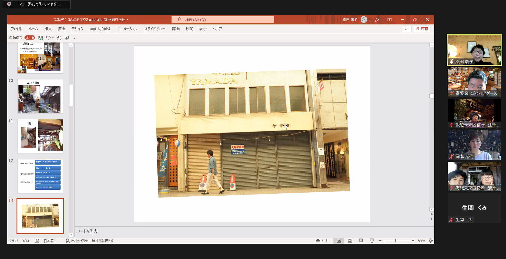Viewport: 506px width, 259px height.
Task: Switch to slide sorter view icon
Action: pos(350,241)
